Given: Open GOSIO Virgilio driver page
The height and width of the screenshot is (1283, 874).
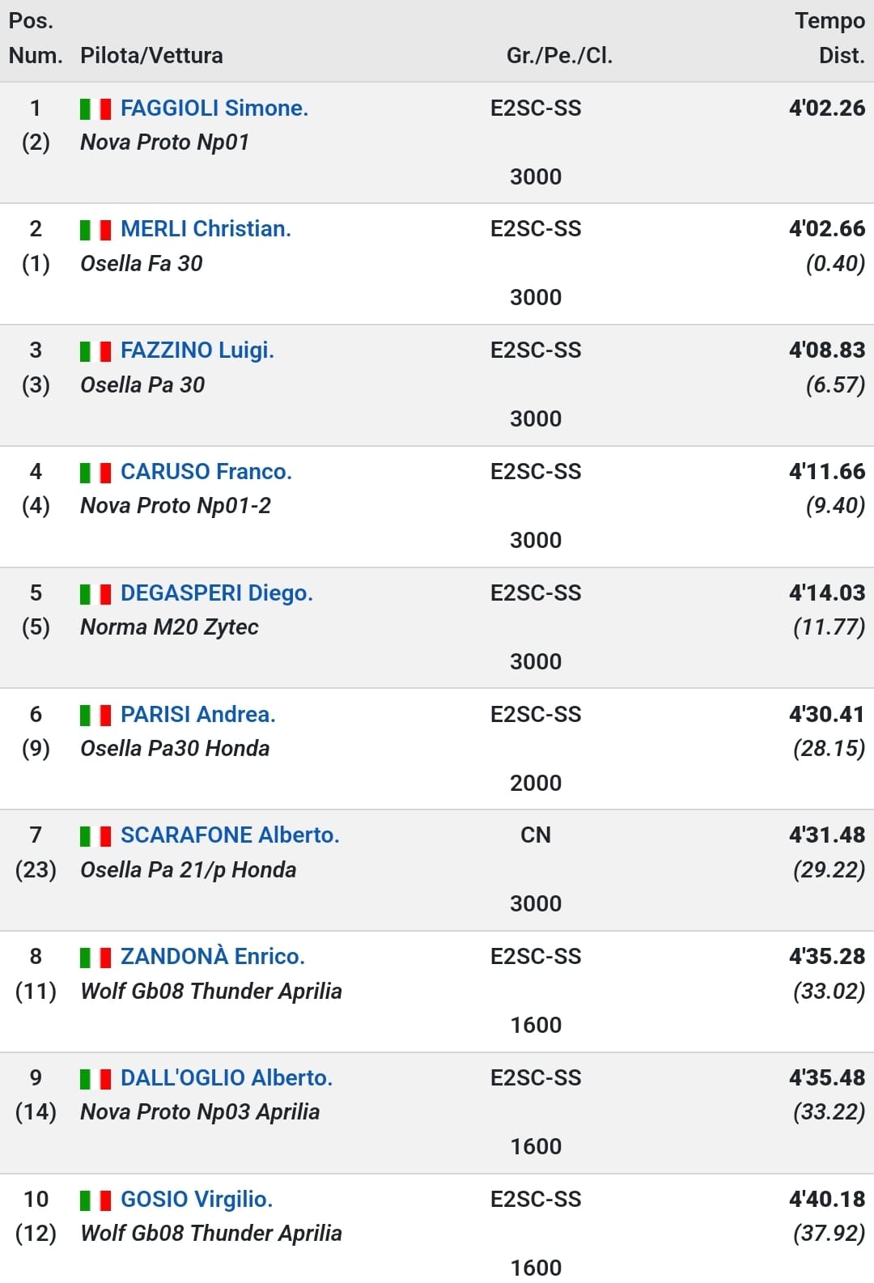Looking at the screenshot, I should pyautogui.click(x=197, y=1199).
